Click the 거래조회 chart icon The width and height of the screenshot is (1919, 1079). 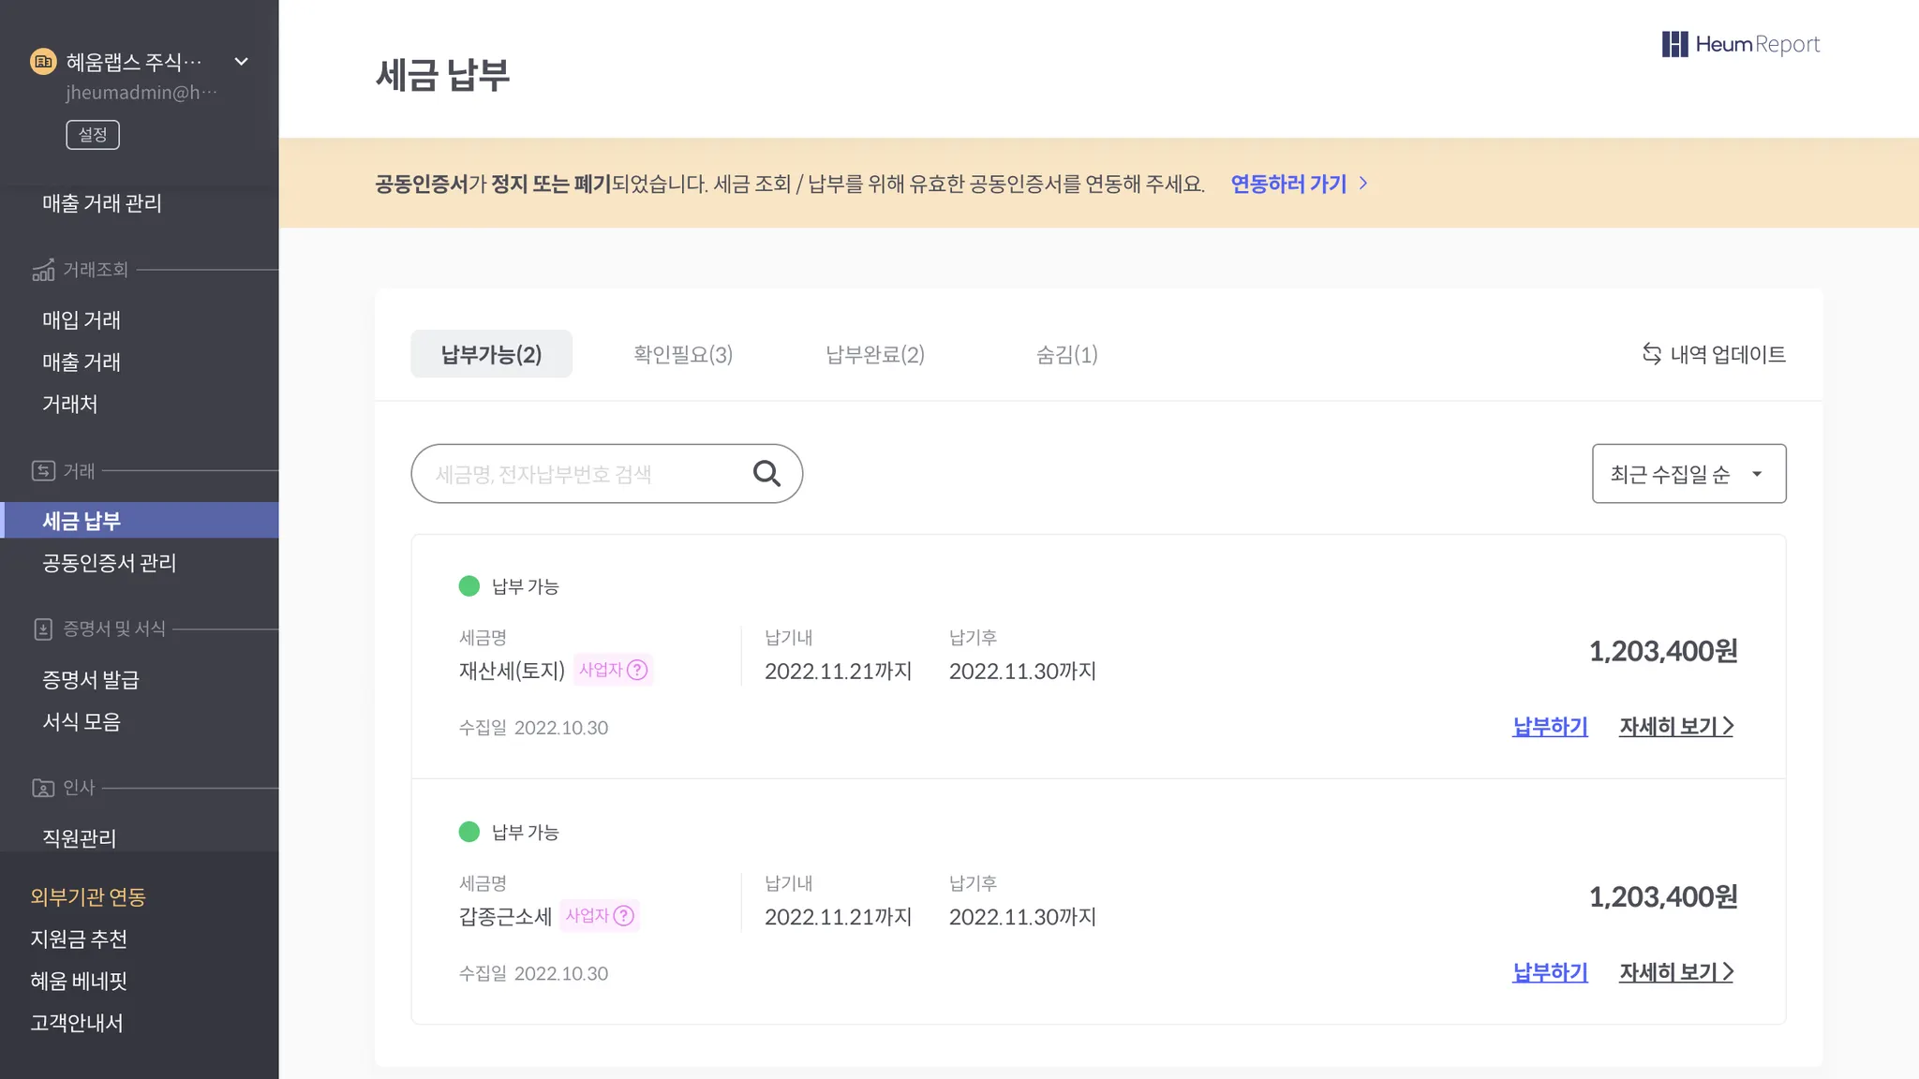pyautogui.click(x=43, y=270)
